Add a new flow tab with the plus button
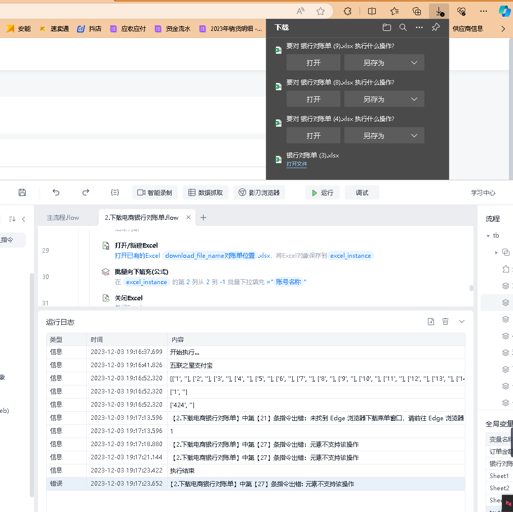The width and height of the screenshot is (513, 512). pyautogui.click(x=204, y=217)
